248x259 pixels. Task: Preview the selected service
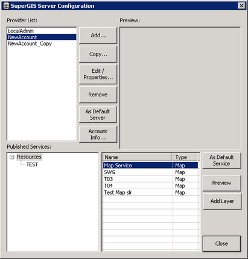click(221, 183)
